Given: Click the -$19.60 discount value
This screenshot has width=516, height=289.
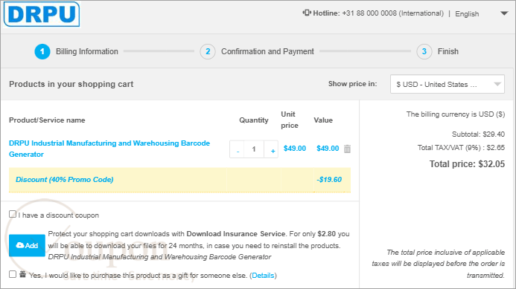Looking at the screenshot, I should pos(329,180).
